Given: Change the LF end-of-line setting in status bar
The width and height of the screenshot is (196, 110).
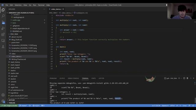Looking at the screenshot, I should tap(177, 106).
